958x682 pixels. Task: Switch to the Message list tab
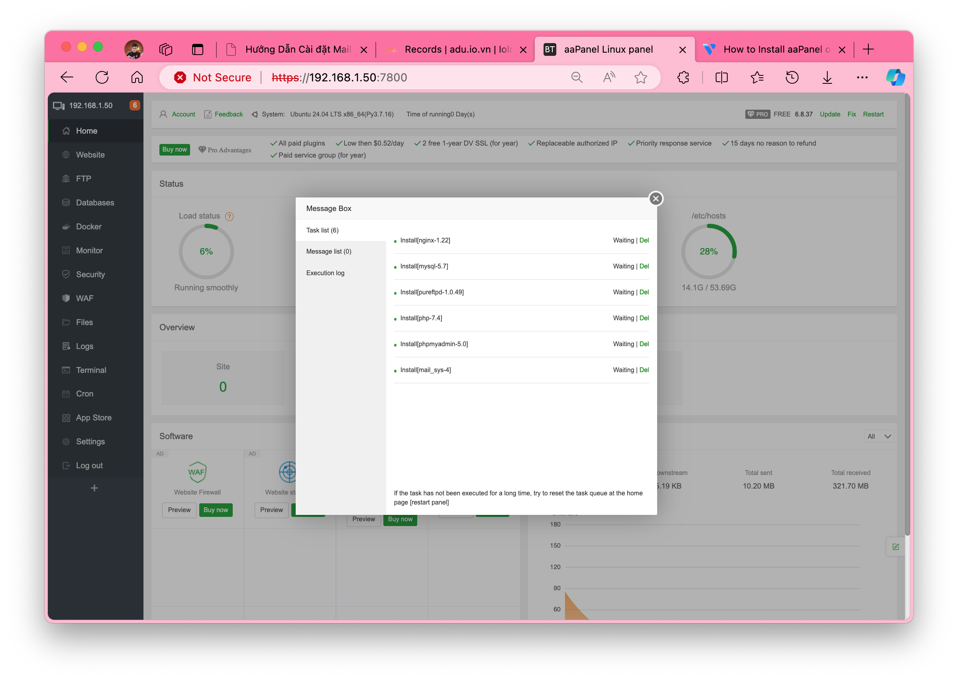[x=328, y=252]
